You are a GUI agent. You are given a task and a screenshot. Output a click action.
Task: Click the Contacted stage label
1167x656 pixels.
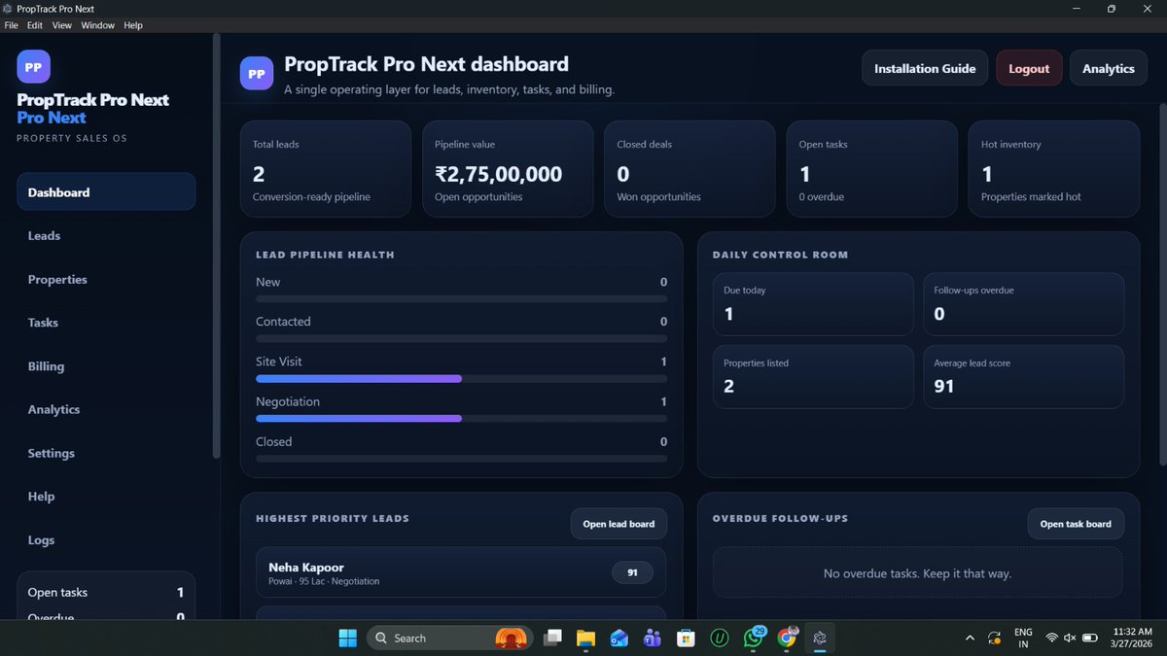(x=283, y=322)
